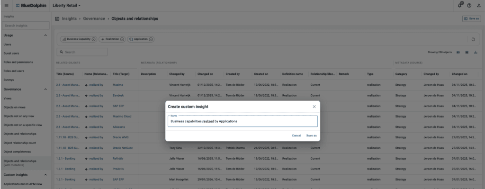Sort by the Title (Target) column header

click(x=121, y=74)
